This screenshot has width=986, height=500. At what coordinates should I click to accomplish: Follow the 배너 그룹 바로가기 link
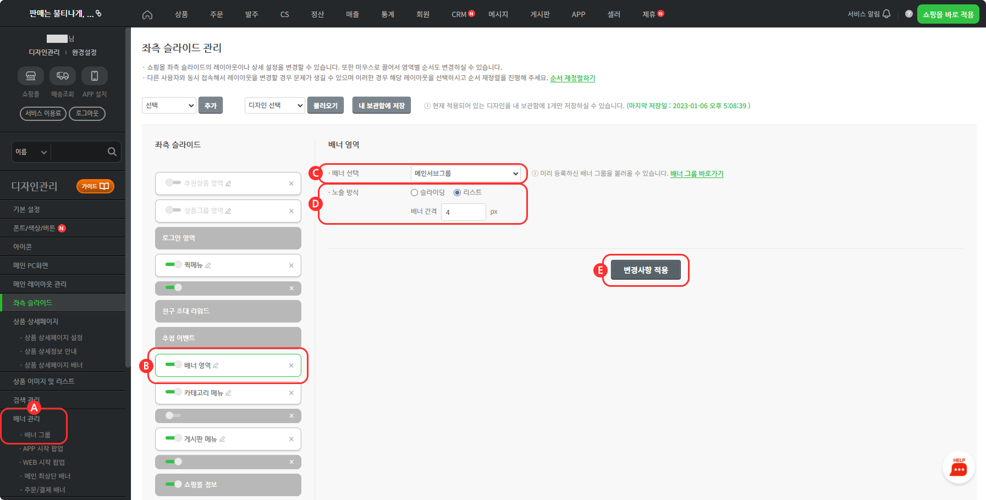(x=697, y=174)
